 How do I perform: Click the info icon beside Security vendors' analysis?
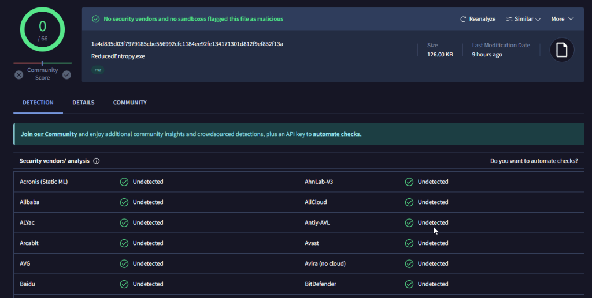[97, 161]
